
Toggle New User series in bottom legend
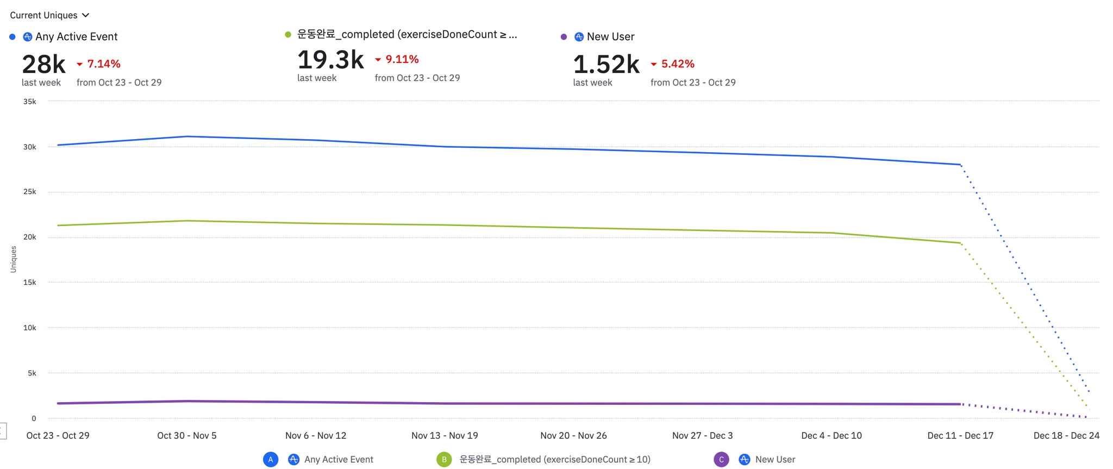775,459
